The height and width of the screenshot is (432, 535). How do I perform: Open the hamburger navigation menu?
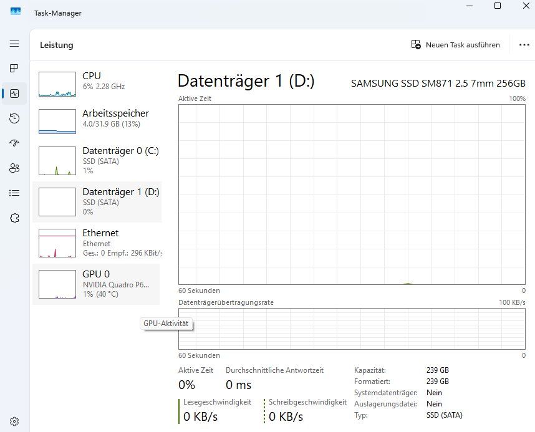pyautogui.click(x=14, y=44)
